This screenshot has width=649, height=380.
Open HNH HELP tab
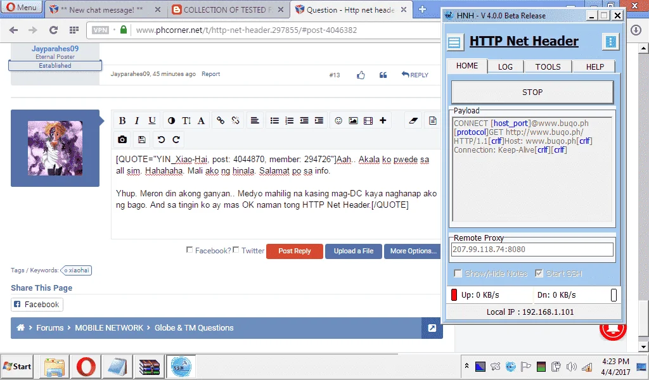594,66
